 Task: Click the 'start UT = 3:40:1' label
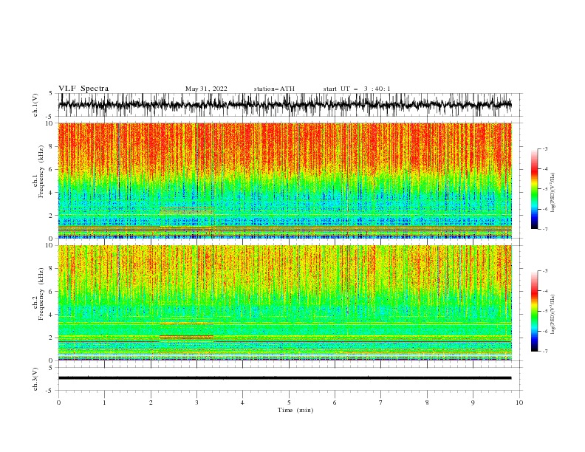(x=357, y=89)
